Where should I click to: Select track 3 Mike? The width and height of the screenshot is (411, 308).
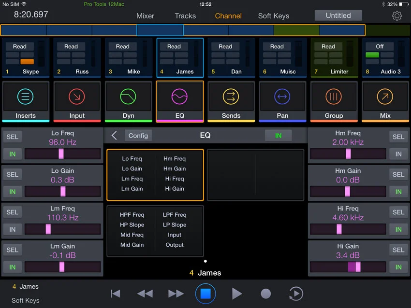tap(128, 58)
